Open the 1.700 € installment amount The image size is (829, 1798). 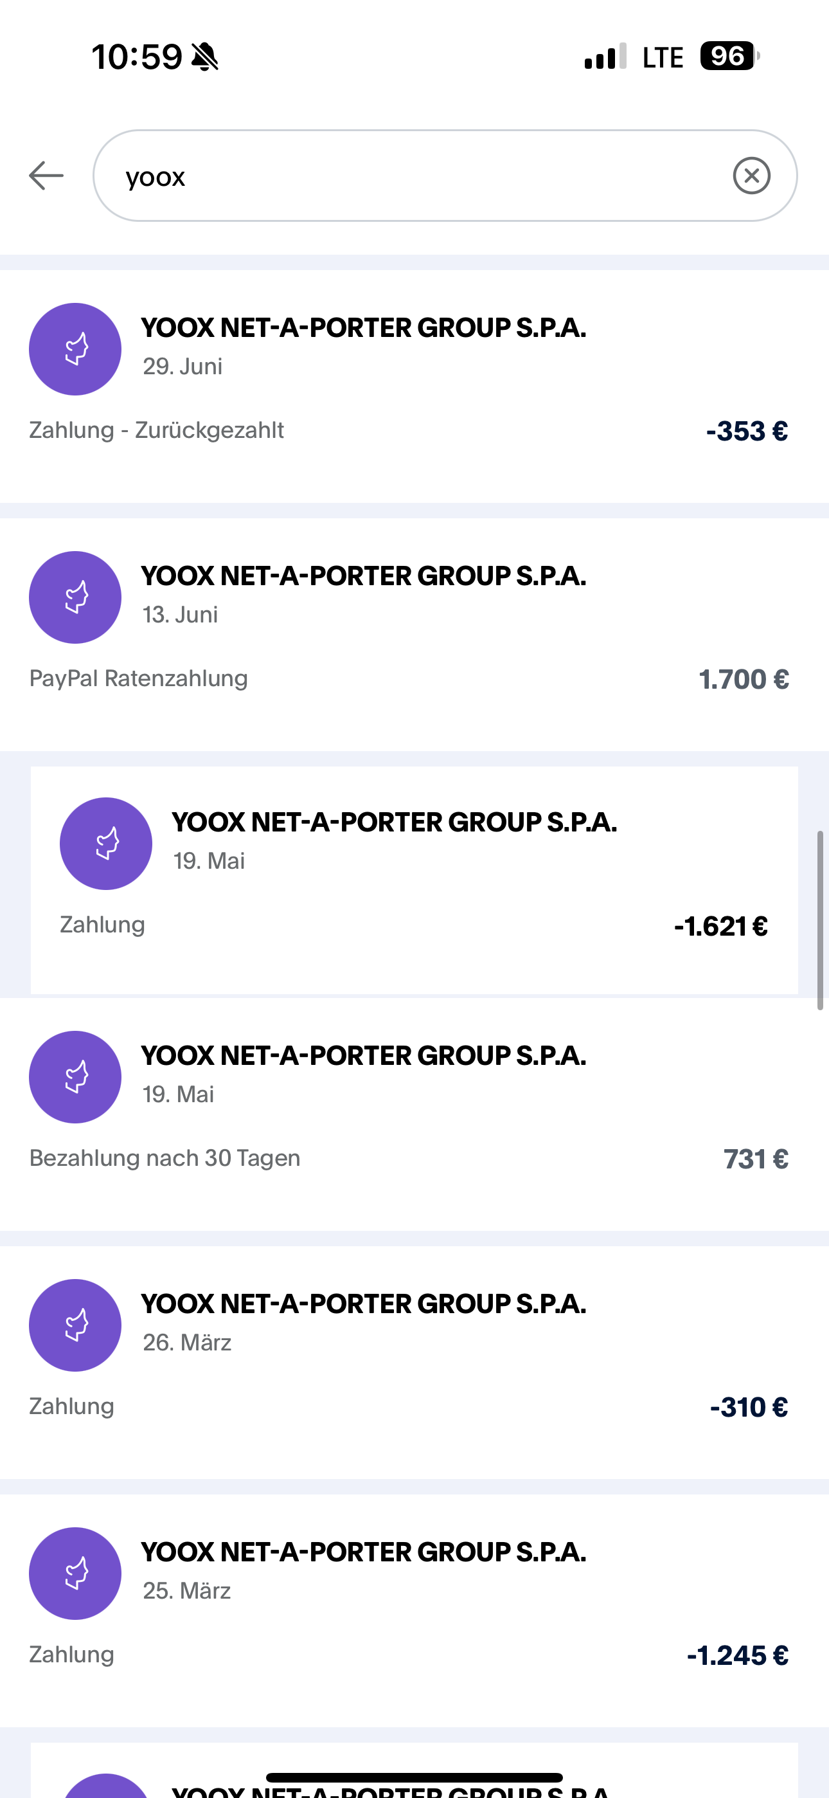click(744, 680)
